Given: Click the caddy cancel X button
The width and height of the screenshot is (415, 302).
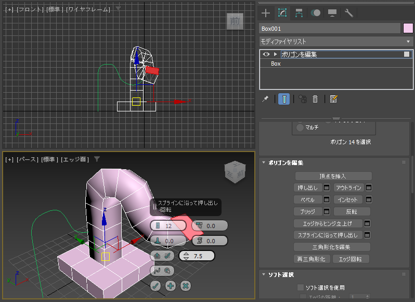Looking at the screenshot, I should pos(186,286).
